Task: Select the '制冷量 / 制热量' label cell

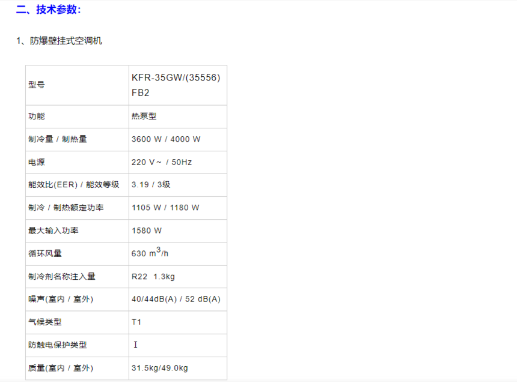Action: (77, 140)
